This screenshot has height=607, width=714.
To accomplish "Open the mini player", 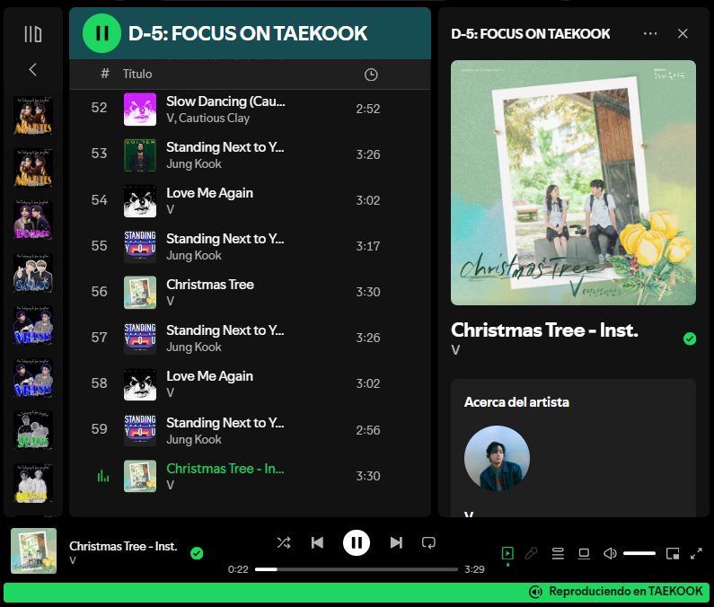I will (673, 553).
